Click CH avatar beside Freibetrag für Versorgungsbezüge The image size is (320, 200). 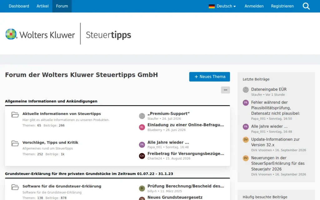coord(142,156)
